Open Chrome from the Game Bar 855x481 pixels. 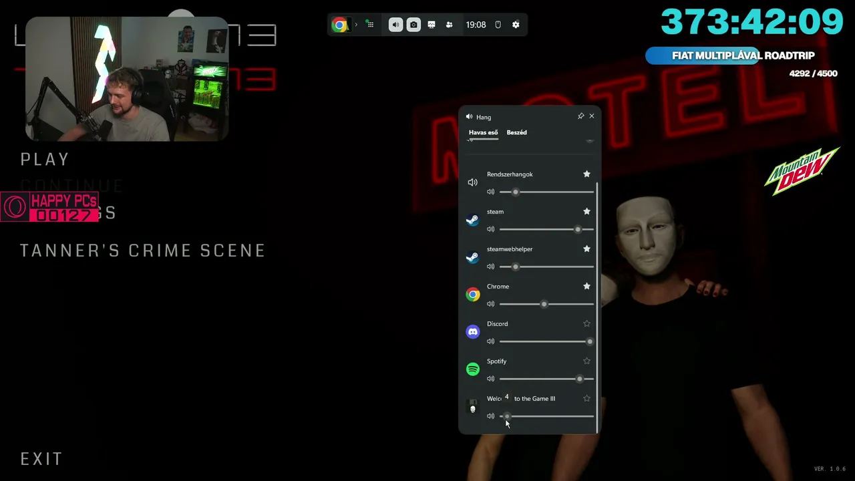340,25
